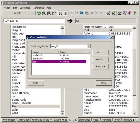Viewport: 140px width, 123px height.
Task: Select the Half-Inch custom unit row
Action: pos(59,55)
